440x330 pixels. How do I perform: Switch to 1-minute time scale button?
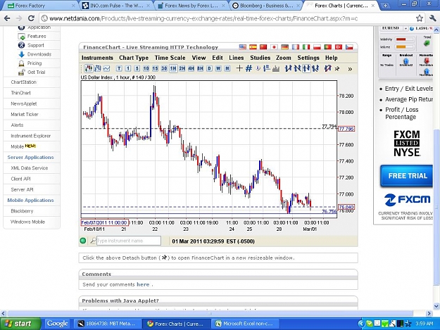click(x=128, y=69)
